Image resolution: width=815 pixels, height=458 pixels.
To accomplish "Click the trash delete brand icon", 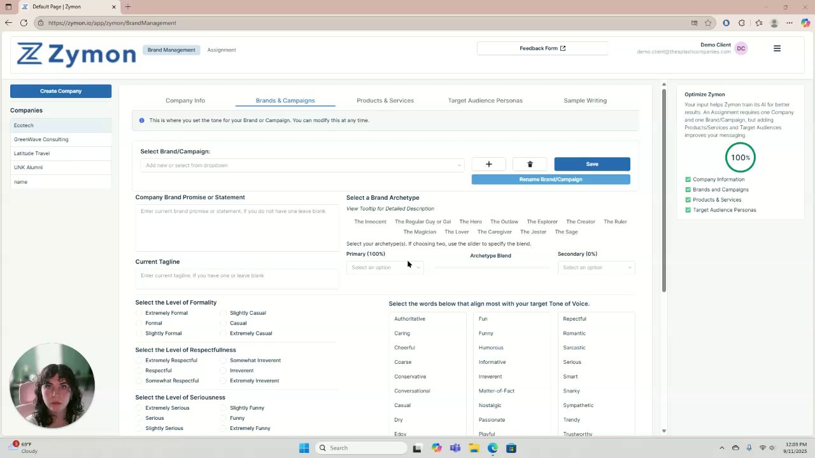I will coord(530,164).
